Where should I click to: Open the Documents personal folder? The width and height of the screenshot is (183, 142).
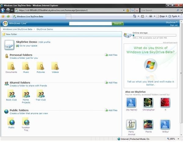point(11,68)
